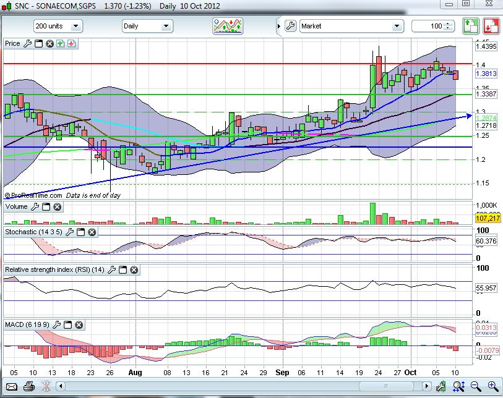Screen dimensions: 503x398
Task: Increase the order quantity stepper
Action: 448,23
